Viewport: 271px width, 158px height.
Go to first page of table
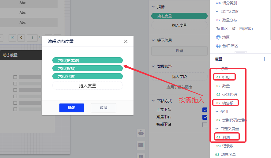[12, 38]
